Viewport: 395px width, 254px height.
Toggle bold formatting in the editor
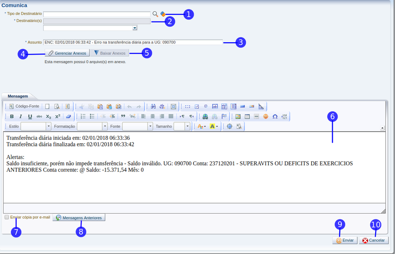(x=12, y=116)
